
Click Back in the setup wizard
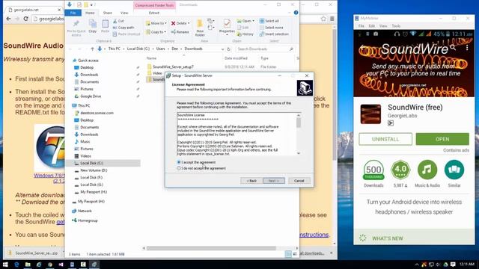(x=251, y=181)
